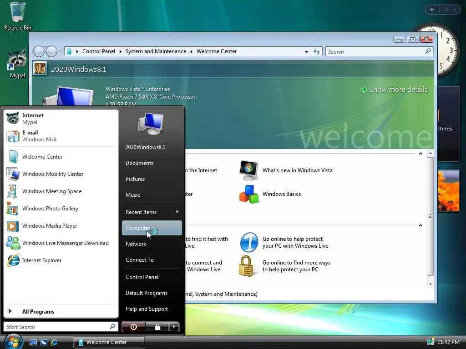Collapse the Get started section chevron
The image size is (466, 349).
(420, 154)
